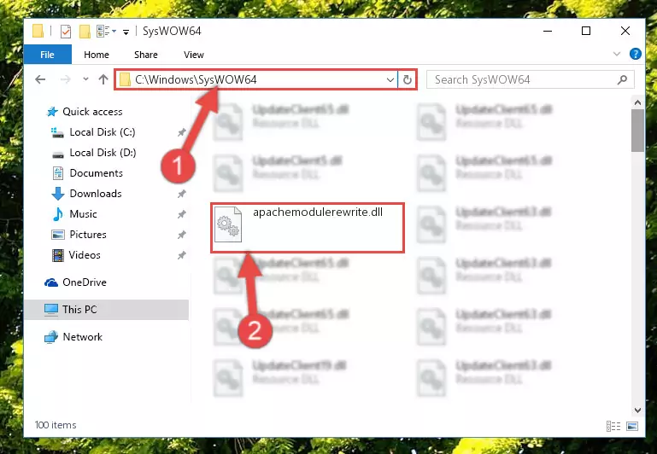The height and width of the screenshot is (454, 657).
Task: Click the vertical scrollbar thumb
Action: [637, 131]
